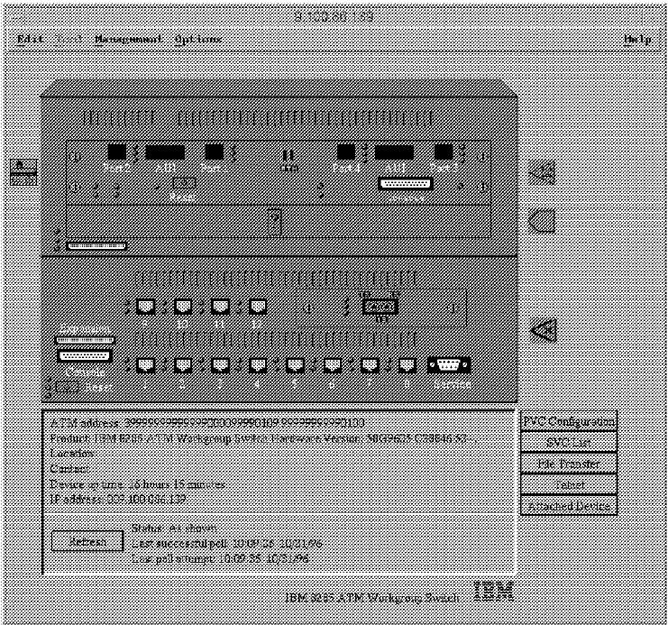
Task: Click the Product description line
Action: pyautogui.click(x=262, y=438)
